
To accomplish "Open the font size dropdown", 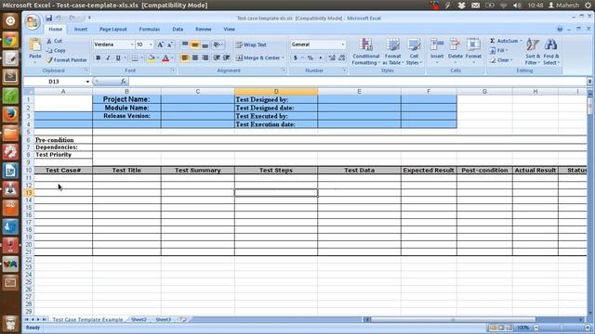I will (151, 45).
